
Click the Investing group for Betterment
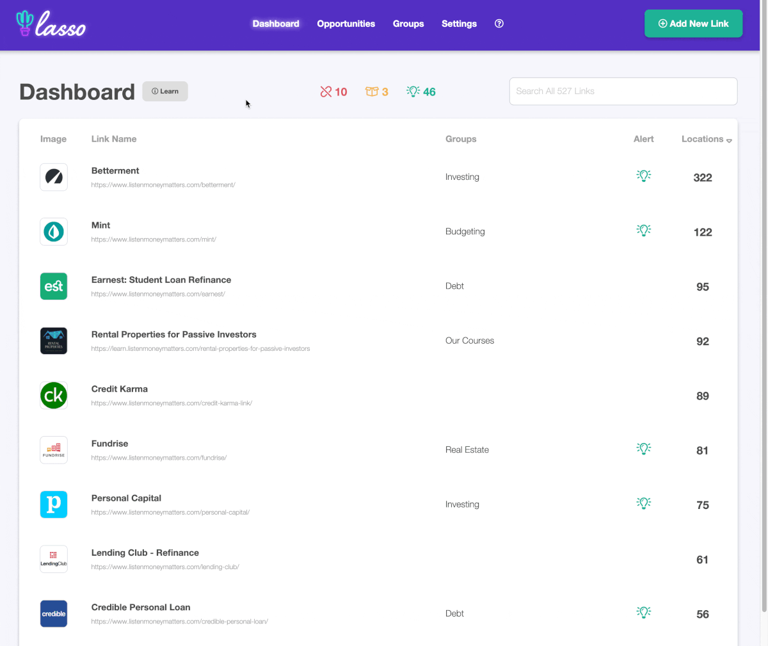coord(462,177)
